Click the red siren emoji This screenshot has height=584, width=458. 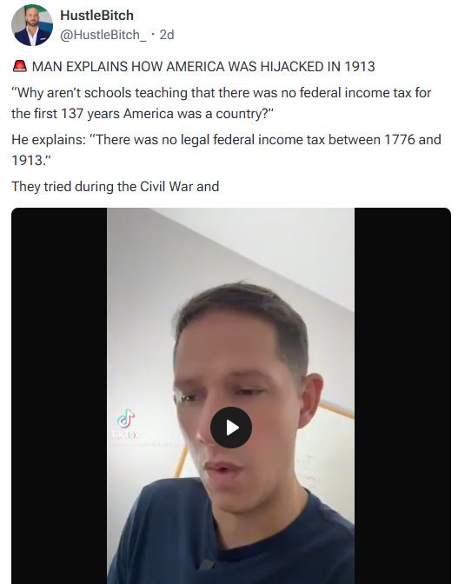(20, 66)
